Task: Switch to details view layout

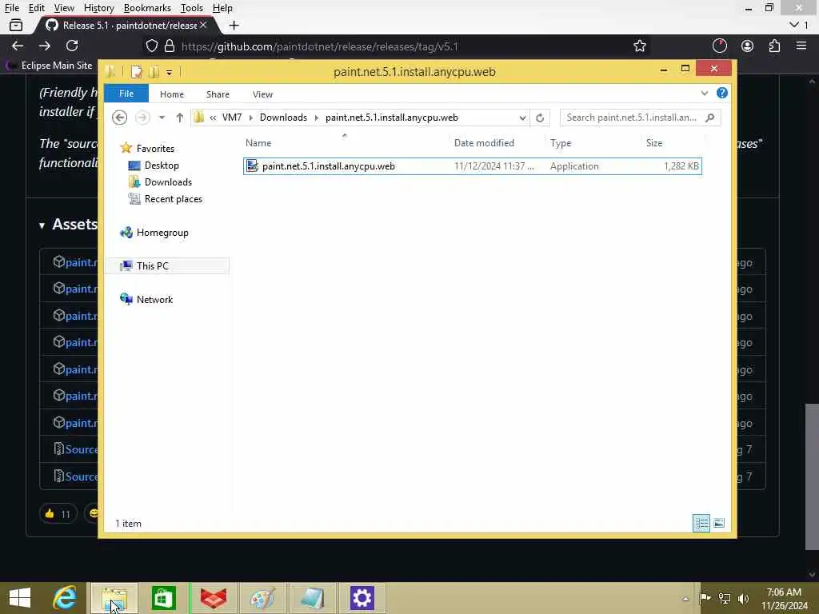Action: click(x=701, y=523)
